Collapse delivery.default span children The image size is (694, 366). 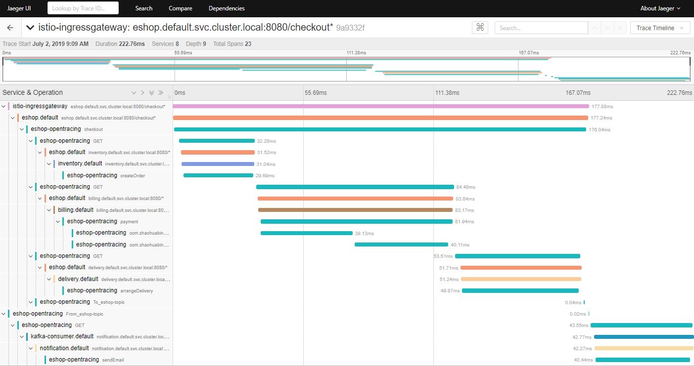point(49,279)
